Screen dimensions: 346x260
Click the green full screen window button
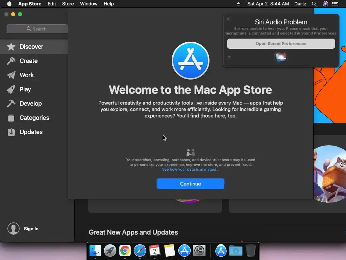(x=20, y=14)
